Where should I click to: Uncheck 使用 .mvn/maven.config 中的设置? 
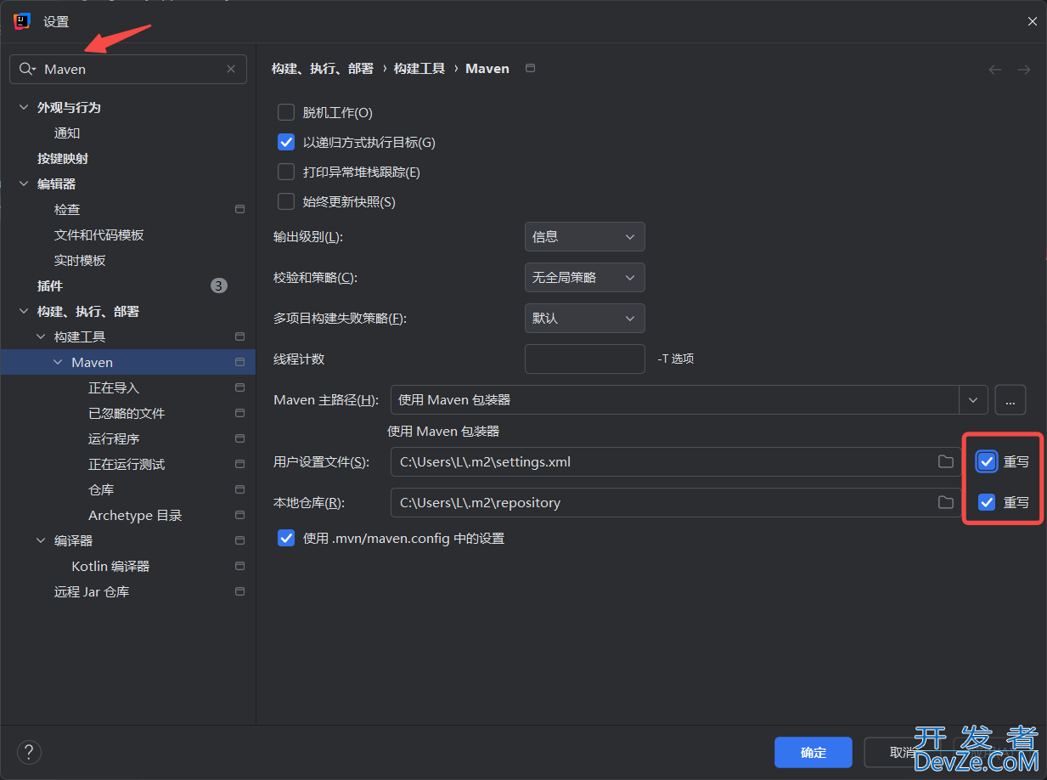tap(286, 538)
